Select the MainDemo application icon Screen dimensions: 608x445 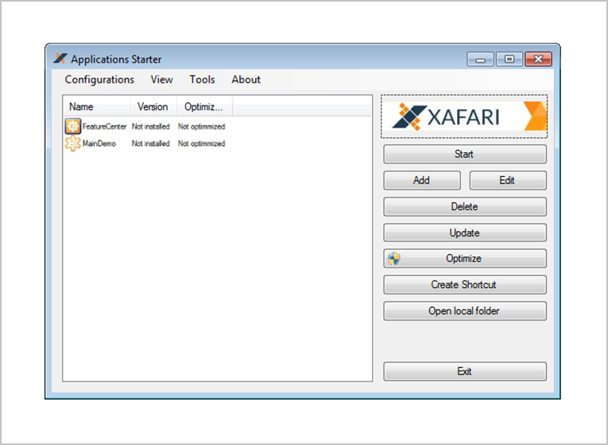[73, 144]
